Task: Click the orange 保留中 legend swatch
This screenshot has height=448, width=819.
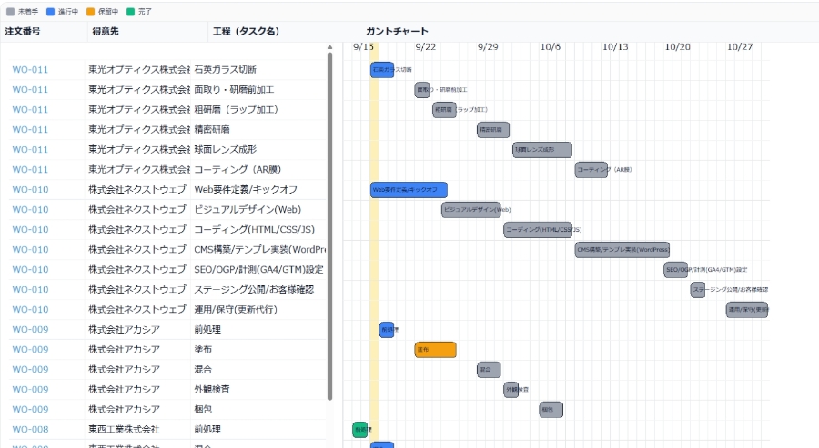Action: 90,11
